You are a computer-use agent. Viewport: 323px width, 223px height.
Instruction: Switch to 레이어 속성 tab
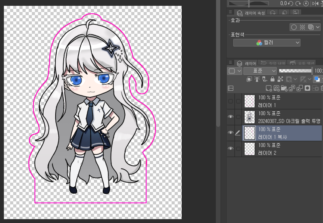(251, 13)
